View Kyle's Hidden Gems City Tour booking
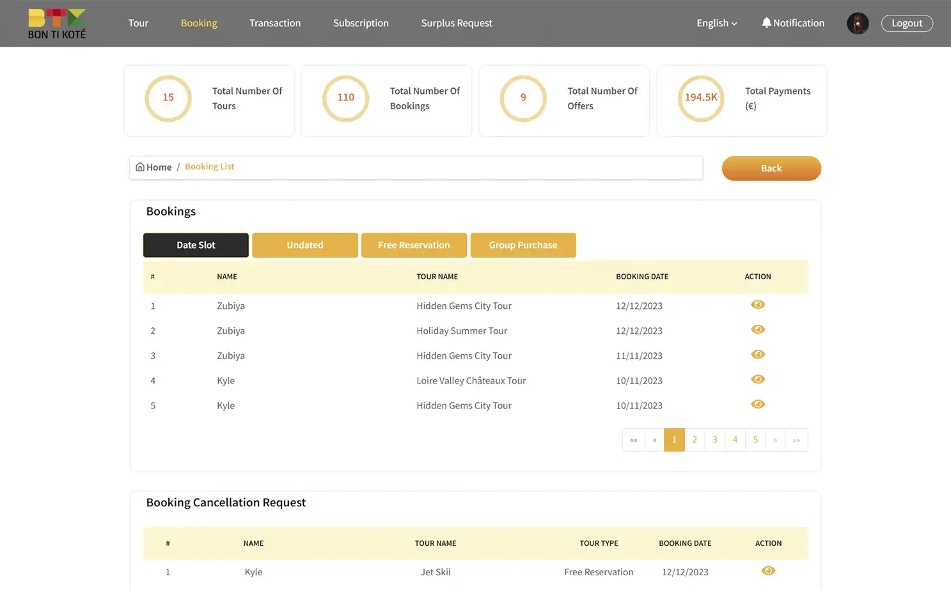951x590 pixels. pyautogui.click(x=758, y=404)
